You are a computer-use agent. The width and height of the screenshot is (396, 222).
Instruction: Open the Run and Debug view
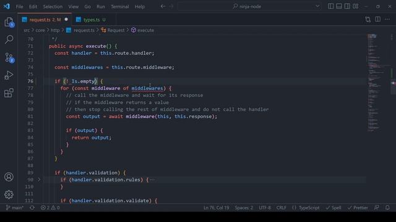9,75
